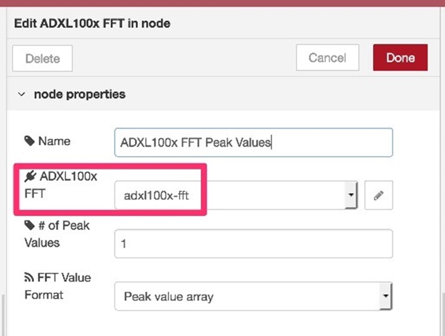Image resolution: width=445 pixels, height=336 pixels.
Task: Click the # of Peak Values label
Action: pyautogui.click(x=57, y=234)
